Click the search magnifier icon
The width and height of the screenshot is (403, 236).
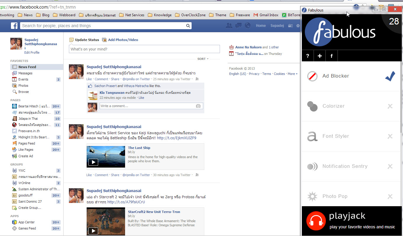point(188,26)
